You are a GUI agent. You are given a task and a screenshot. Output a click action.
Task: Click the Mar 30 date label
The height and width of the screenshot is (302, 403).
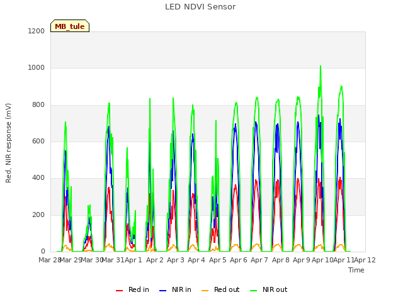point(93,260)
